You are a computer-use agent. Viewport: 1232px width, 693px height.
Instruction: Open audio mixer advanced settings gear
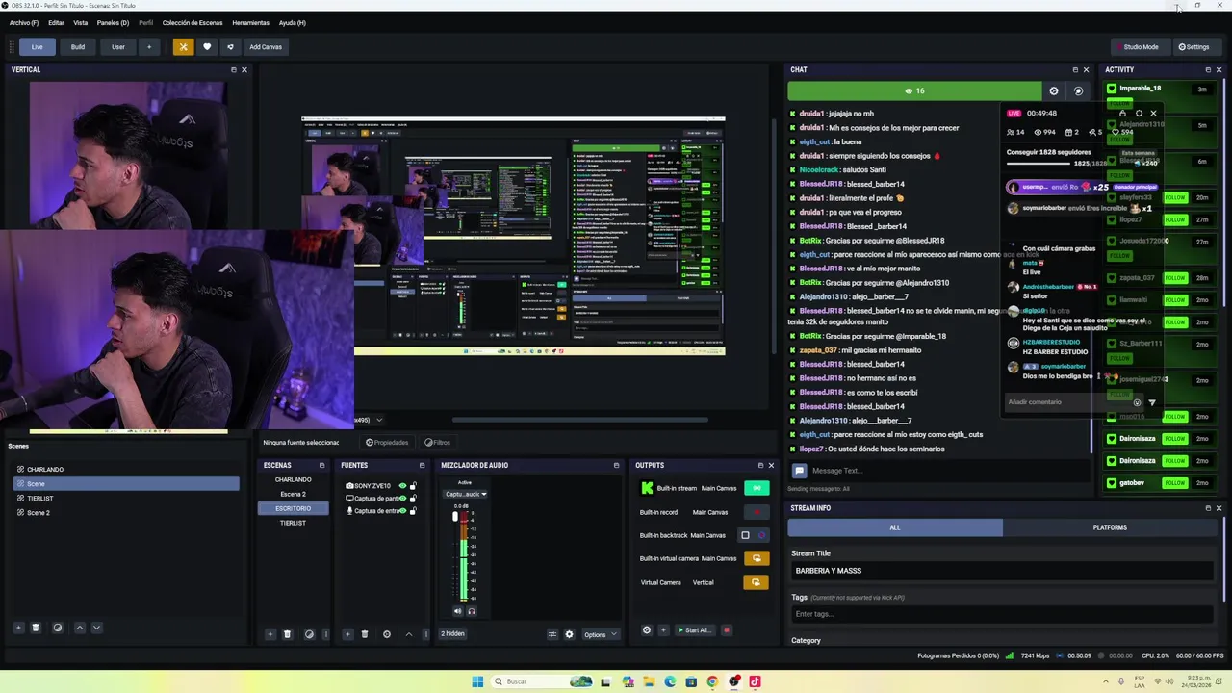click(569, 634)
